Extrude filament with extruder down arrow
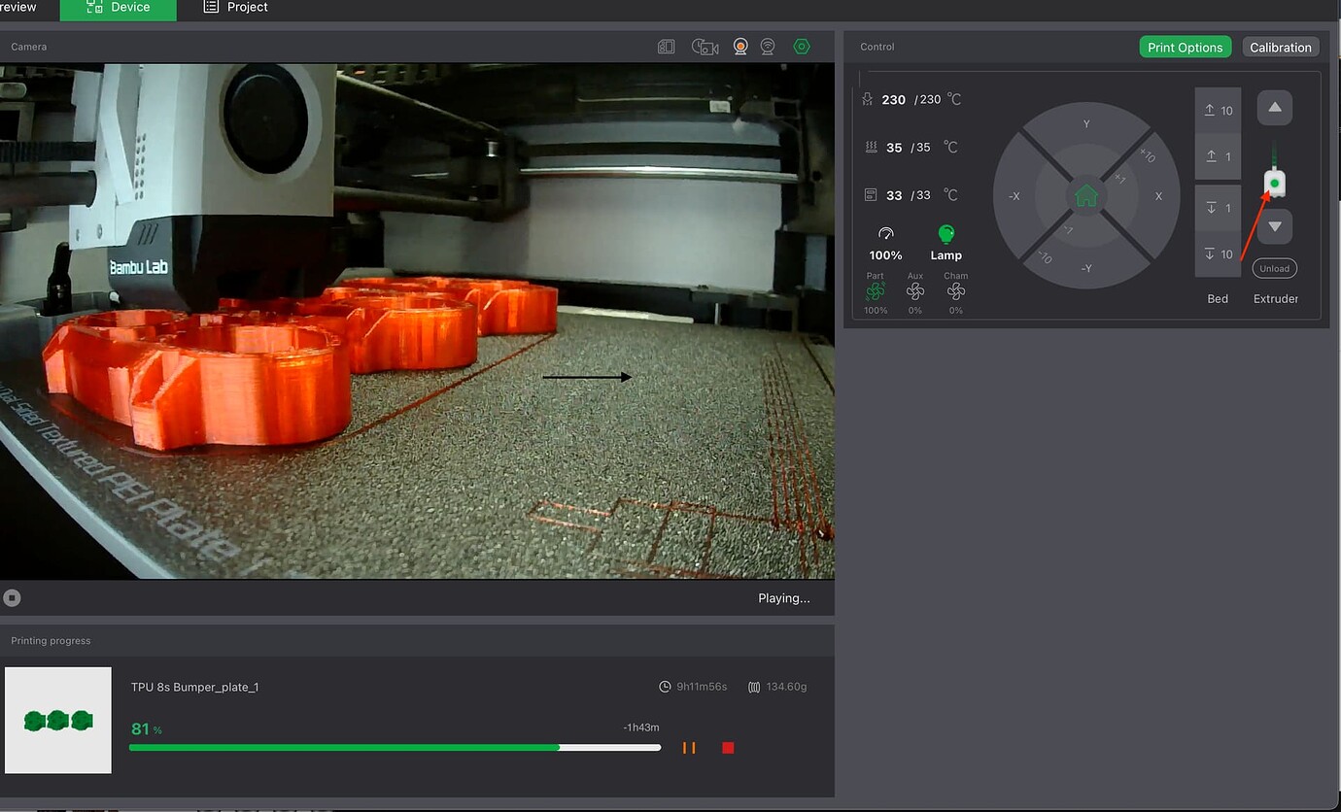The image size is (1341, 812). [x=1275, y=226]
